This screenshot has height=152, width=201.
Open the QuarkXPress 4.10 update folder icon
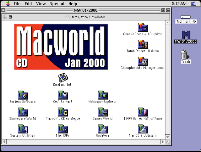(143, 27)
